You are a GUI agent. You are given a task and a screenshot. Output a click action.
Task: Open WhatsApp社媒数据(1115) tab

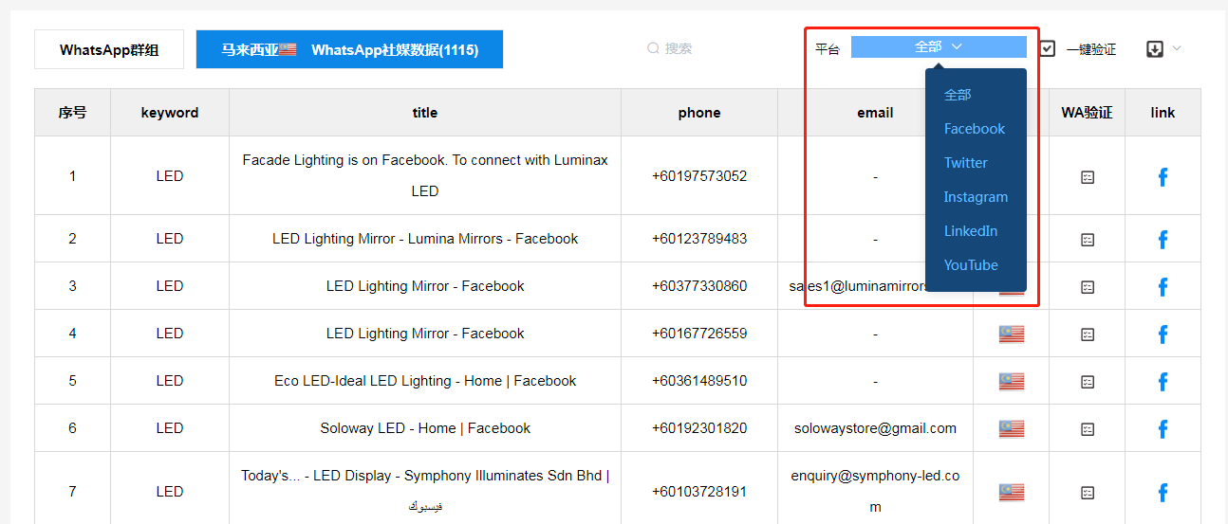(x=349, y=50)
